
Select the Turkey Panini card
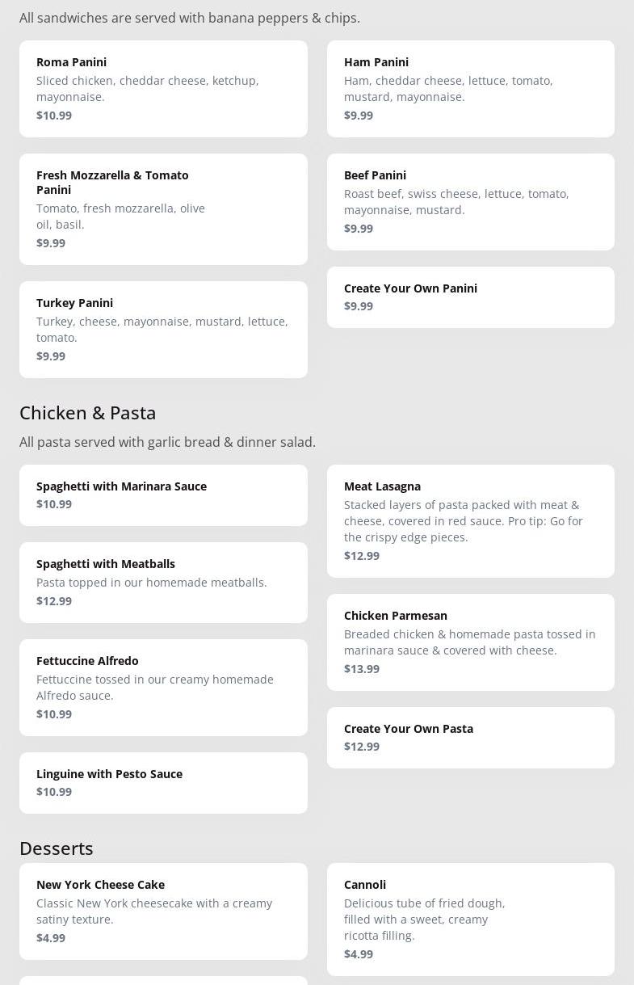click(x=163, y=329)
